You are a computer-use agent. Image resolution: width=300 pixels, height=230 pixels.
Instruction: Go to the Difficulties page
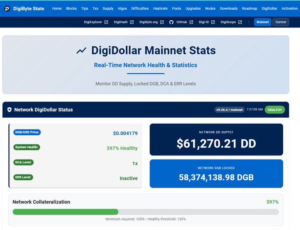click(x=140, y=9)
